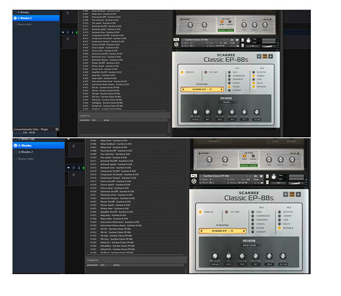Image resolution: width=341 pixels, height=296 pixels.
Task: Click the round logo icon below wrench in upper Kontakt header
Action: pyautogui.click(x=176, y=44)
